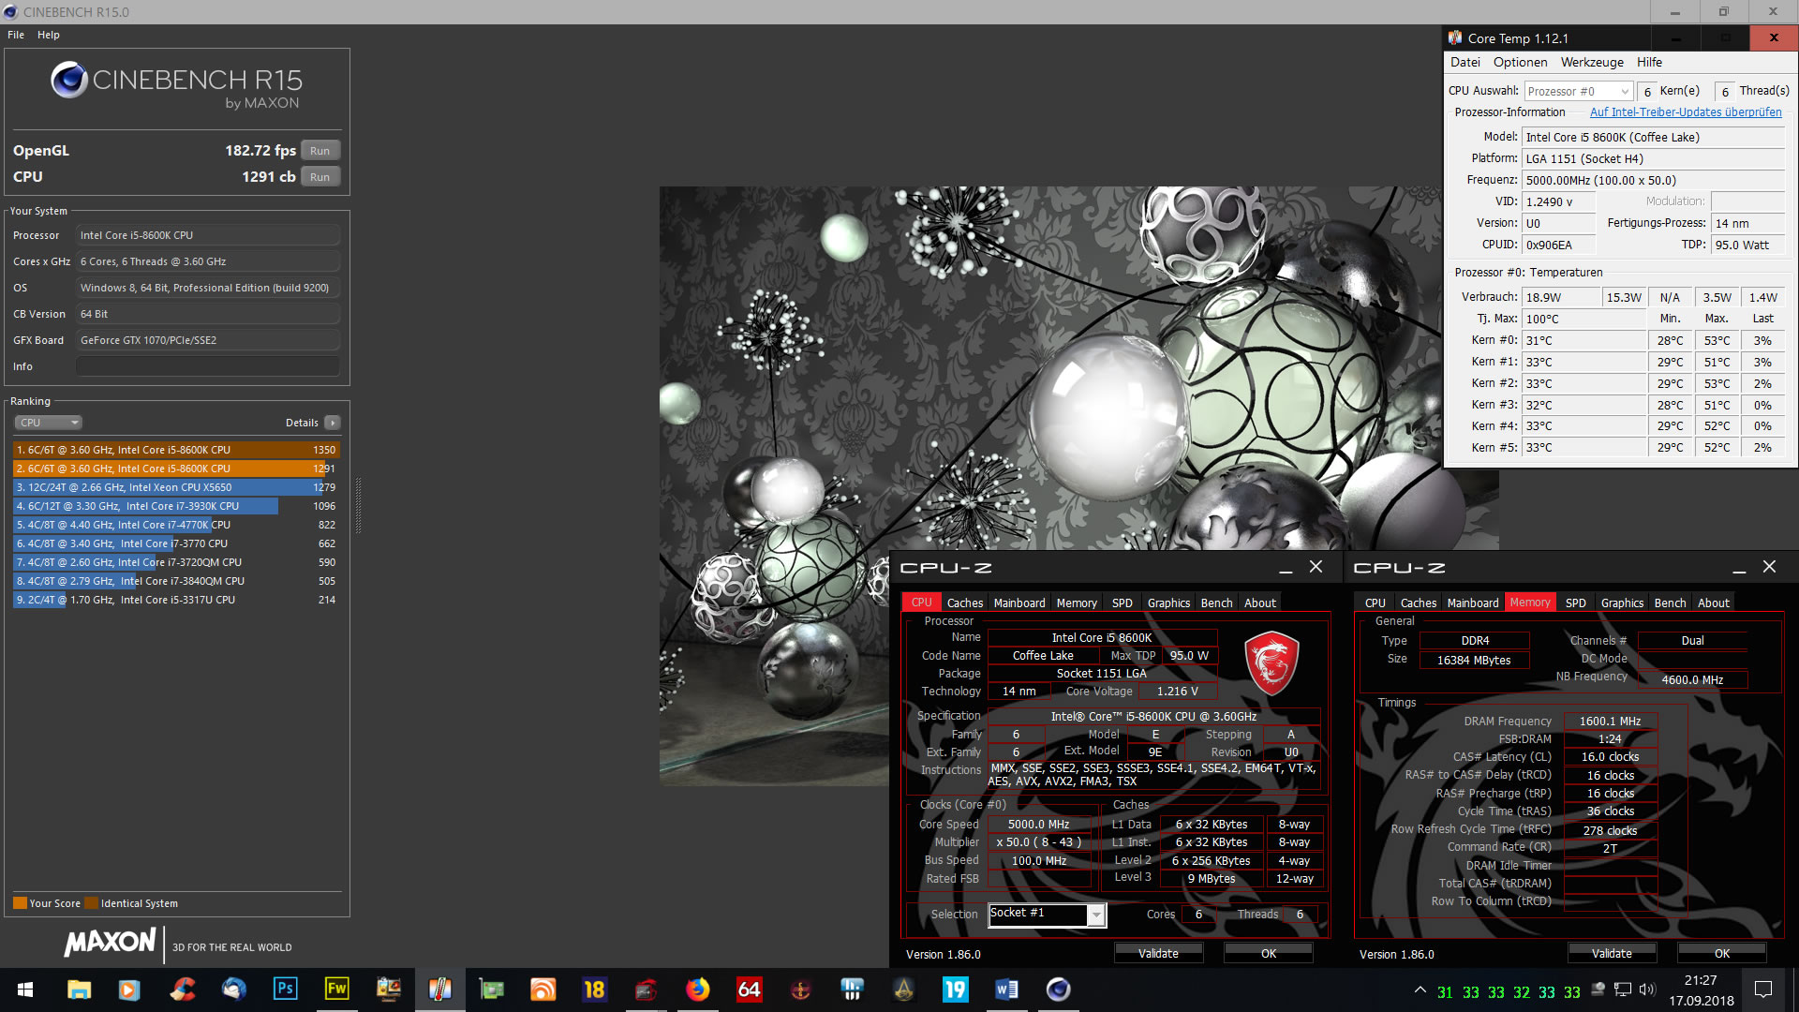
Task: Open the orange RSS feed taskbar app
Action: coord(543,990)
